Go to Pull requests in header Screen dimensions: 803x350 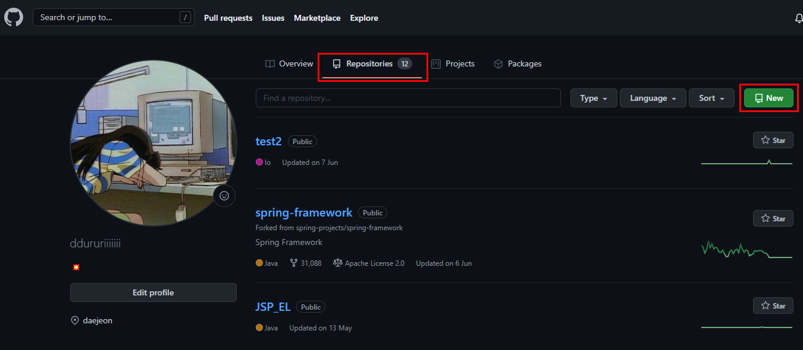228,18
